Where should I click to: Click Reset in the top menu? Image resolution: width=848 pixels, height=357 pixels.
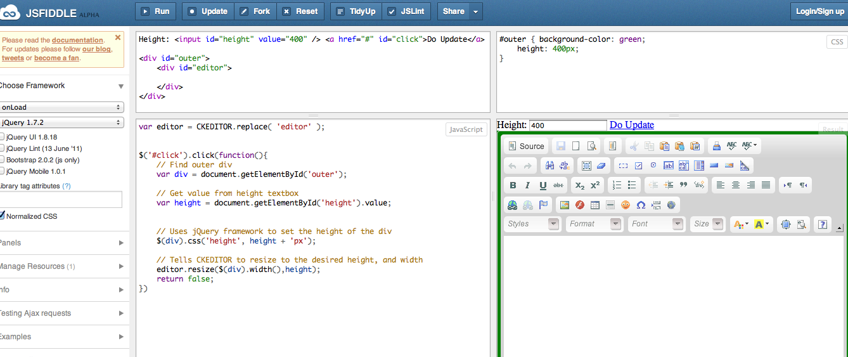click(300, 11)
